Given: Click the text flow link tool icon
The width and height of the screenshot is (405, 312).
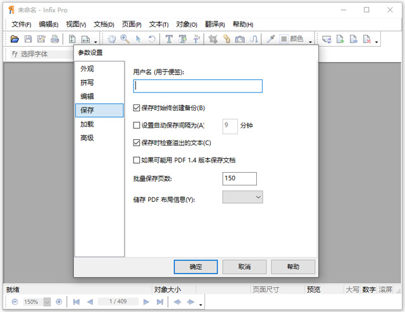Looking at the screenshot, I should (254, 39).
